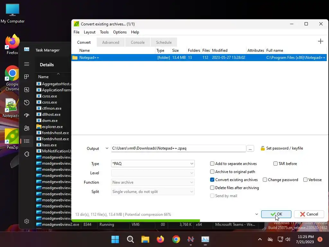Click OK to start conversion
The width and height of the screenshot is (329, 247).
point(276,214)
